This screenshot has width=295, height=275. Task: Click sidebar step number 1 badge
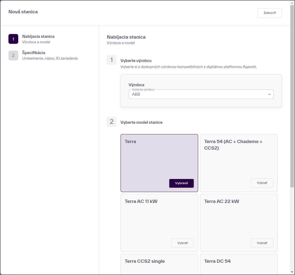pos(13,39)
